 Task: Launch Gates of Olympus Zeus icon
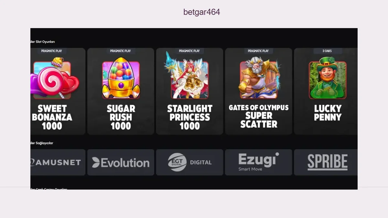tap(259, 78)
